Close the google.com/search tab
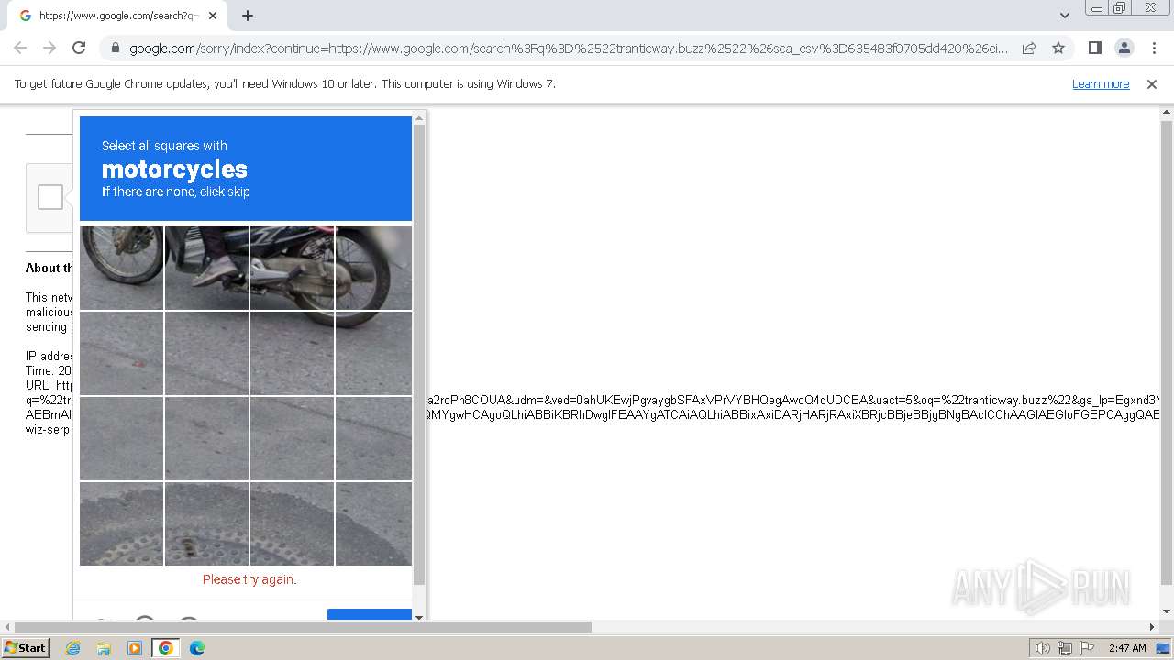1174x660 pixels. [213, 16]
